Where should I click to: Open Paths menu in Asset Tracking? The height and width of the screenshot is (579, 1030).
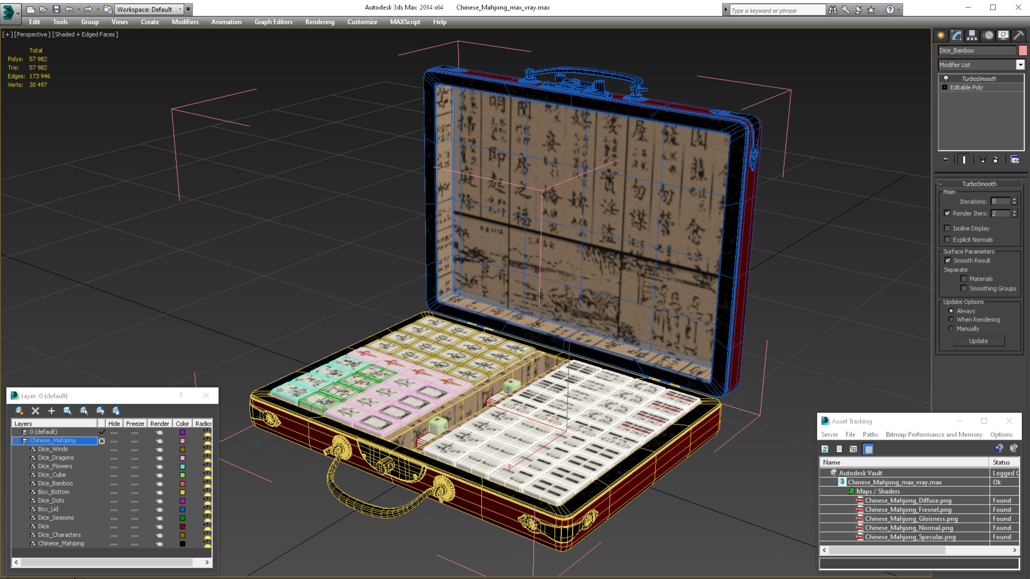click(x=870, y=434)
